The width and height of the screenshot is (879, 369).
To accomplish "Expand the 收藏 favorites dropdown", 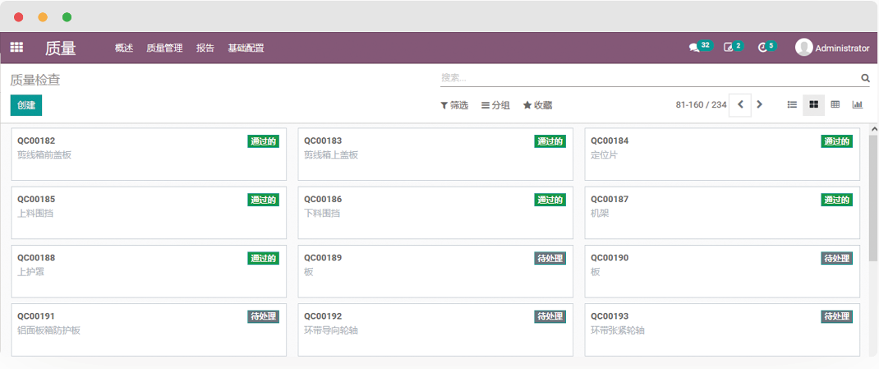I will (x=537, y=105).
